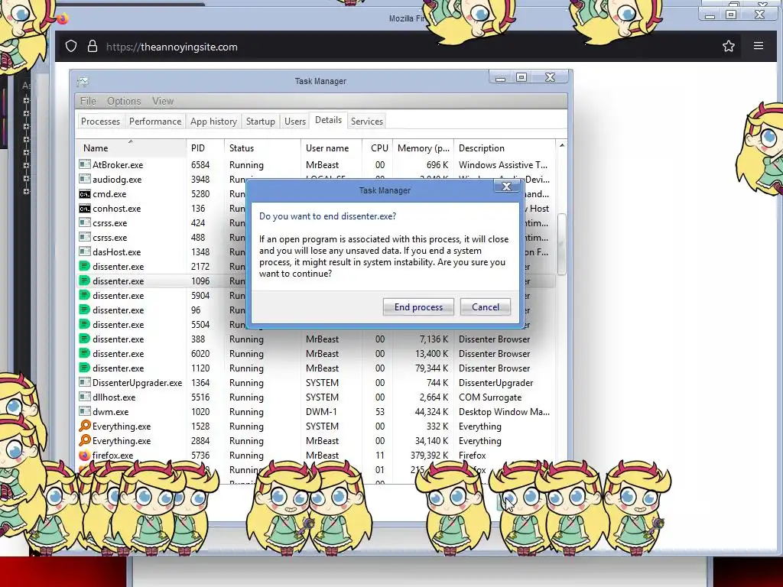Bookmark this page with the star icon
This screenshot has width=783, height=587.
(729, 47)
